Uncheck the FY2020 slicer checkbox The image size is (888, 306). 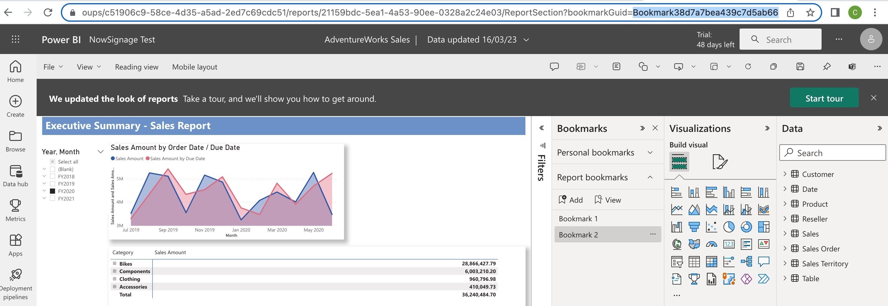click(53, 191)
